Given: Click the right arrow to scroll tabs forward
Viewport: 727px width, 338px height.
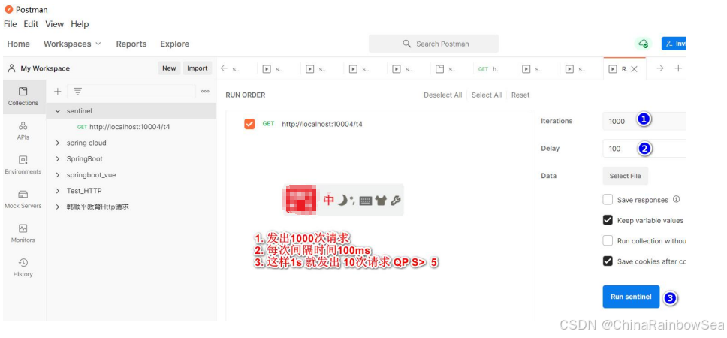Looking at the screenshot, I should (x=660, y=68).
